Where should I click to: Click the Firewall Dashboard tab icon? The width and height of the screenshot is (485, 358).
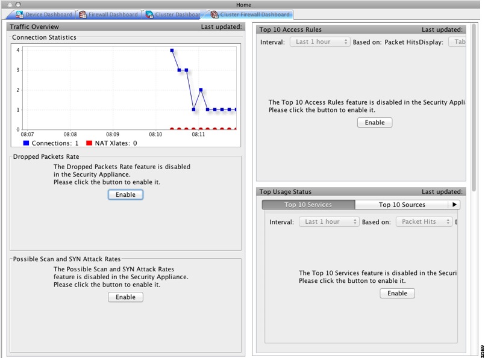[x=83, y=14]
